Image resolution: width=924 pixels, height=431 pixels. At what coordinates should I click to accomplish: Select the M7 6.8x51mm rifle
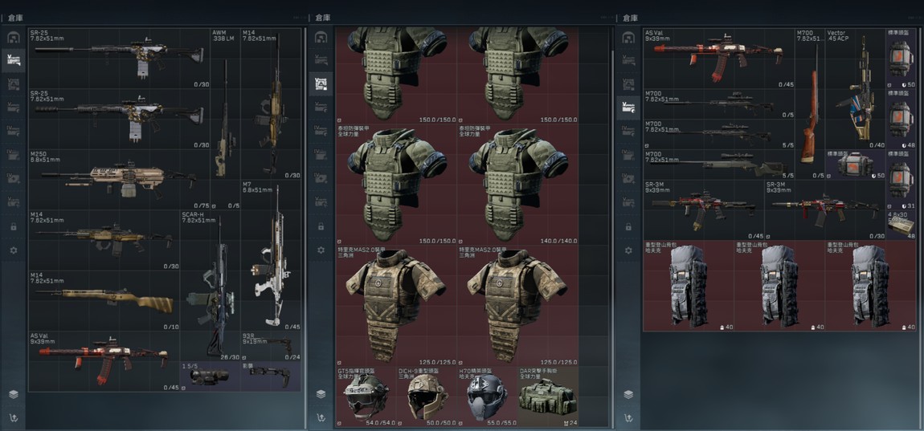(x=271, y=255)
